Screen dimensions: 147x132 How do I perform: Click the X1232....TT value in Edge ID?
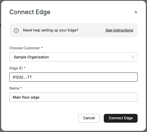22,77
